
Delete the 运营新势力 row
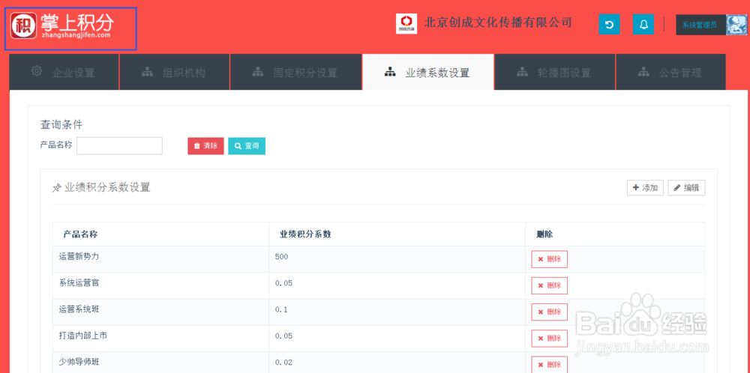[x=549, y=259]
